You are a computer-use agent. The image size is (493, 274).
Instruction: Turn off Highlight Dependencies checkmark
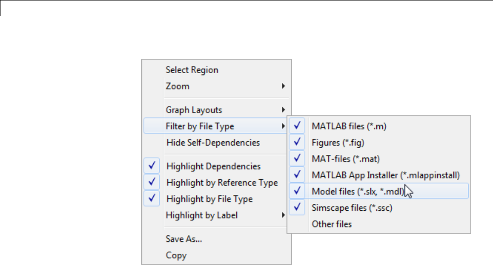point(214,166)
